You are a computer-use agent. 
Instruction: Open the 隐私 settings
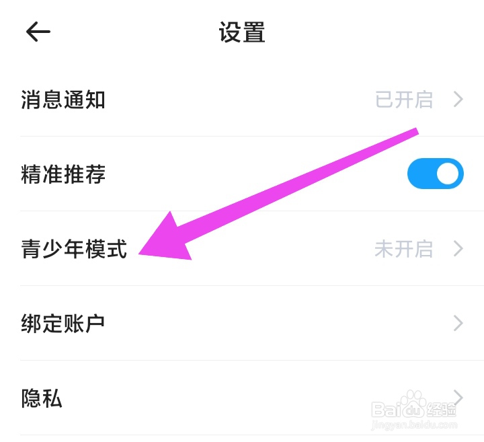click(x=242, y=398)
